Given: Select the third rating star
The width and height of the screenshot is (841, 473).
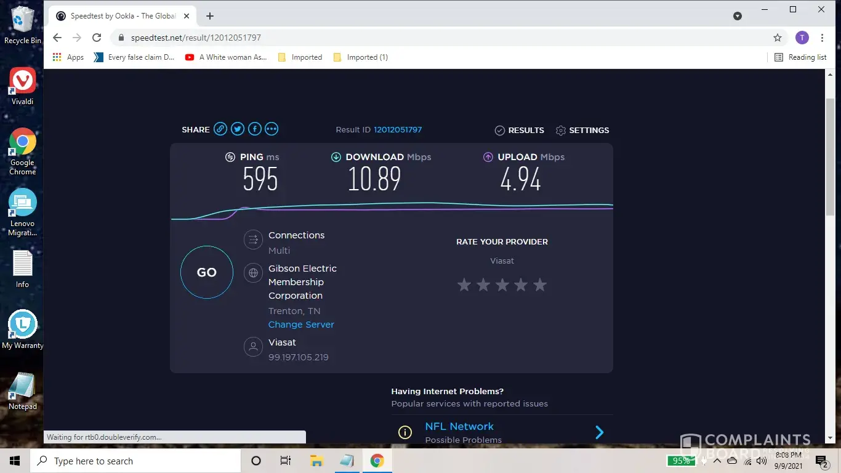Looking at the screenshot, I should 502,285.
